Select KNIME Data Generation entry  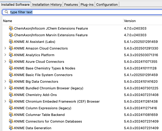tap(33, 128)
